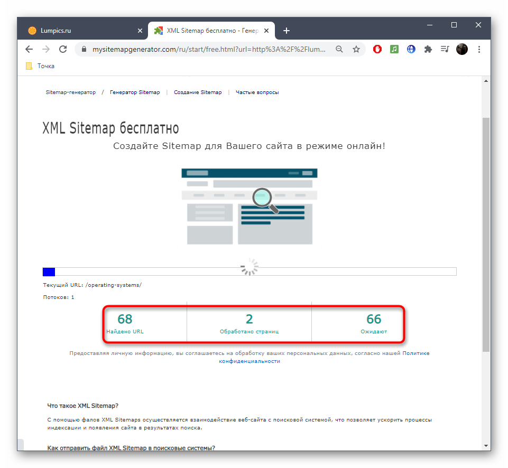The image size is (508, 468).
Task: Open the red ad blocker extension
Action: coord(377,49)
